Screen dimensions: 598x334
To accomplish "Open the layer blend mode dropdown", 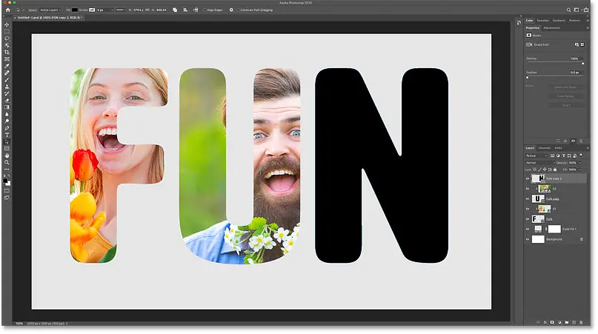I will pyautogui.click(x=540, y=163).
